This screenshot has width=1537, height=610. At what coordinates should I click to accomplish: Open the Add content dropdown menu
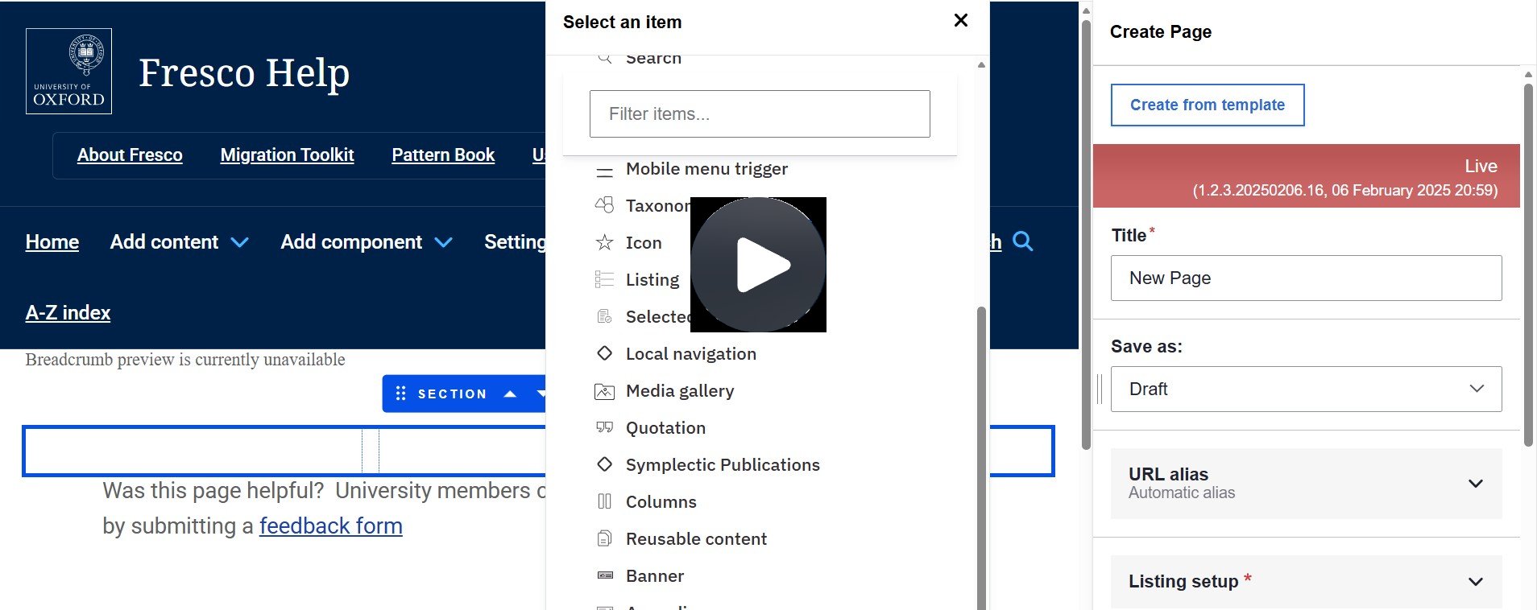179,242
